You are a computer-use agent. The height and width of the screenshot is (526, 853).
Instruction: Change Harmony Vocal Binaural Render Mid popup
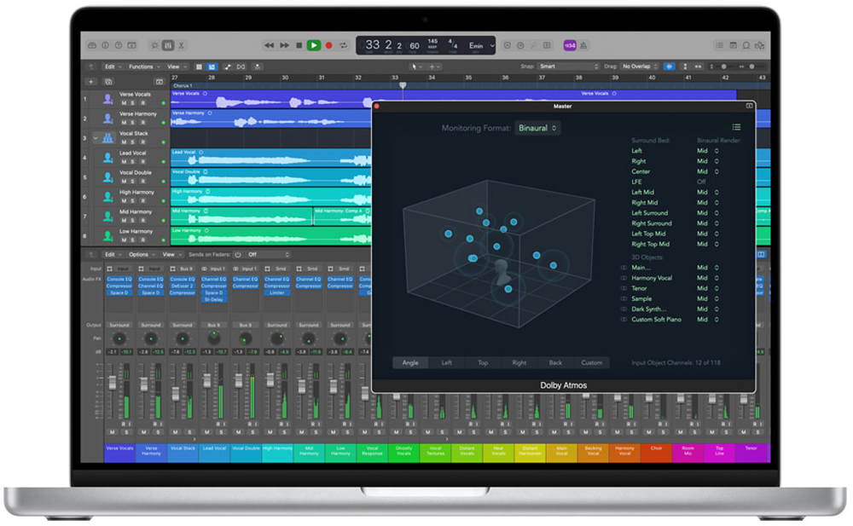(x=708, y=278)
